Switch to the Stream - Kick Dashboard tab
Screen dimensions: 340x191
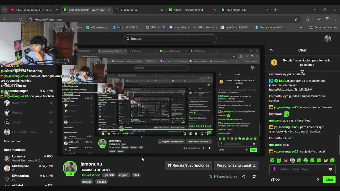[x=192, y=10]
